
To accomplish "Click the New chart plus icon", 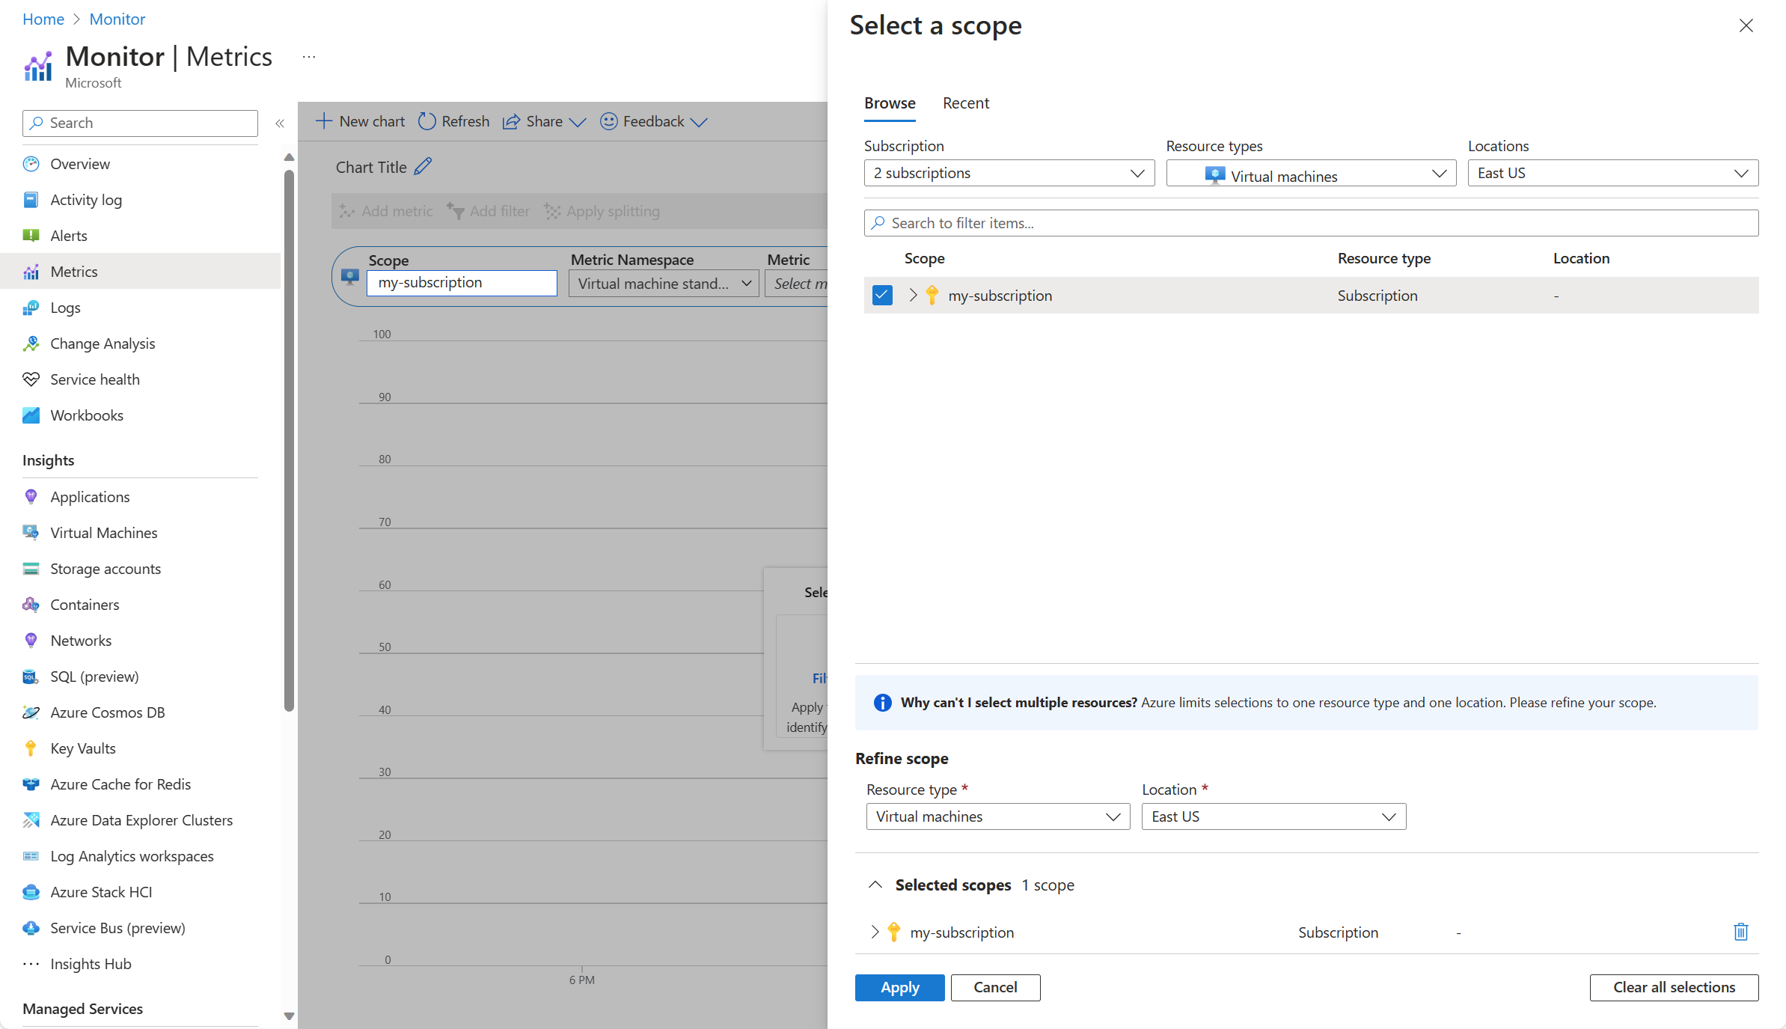I will (323, 121).
